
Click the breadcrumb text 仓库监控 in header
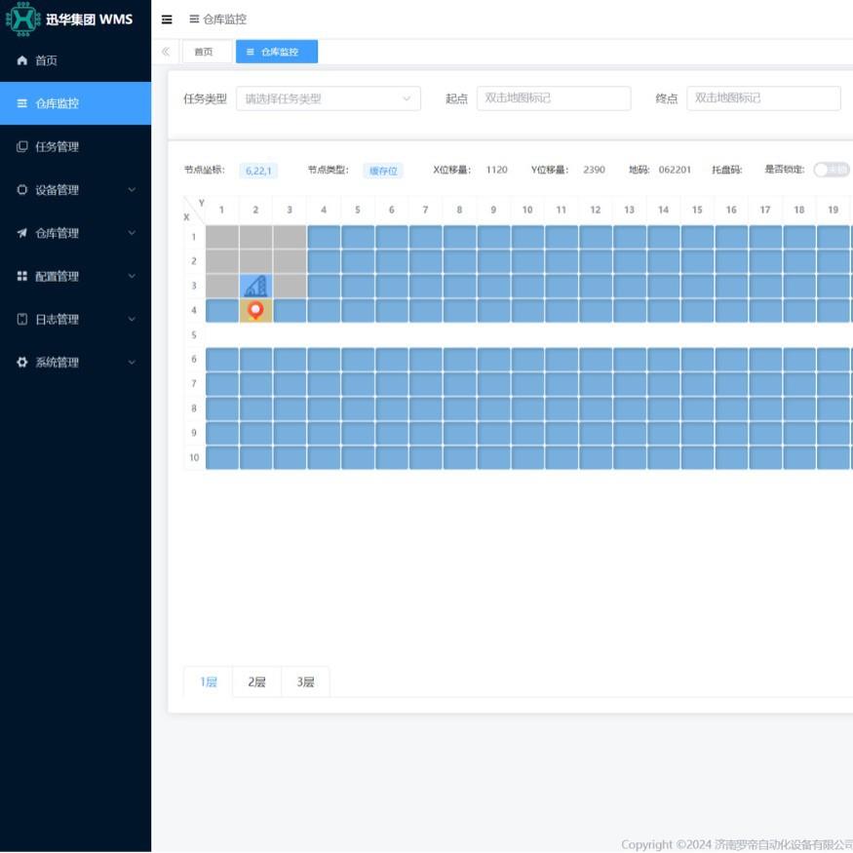pyautogui.click(x=224, y=19)
